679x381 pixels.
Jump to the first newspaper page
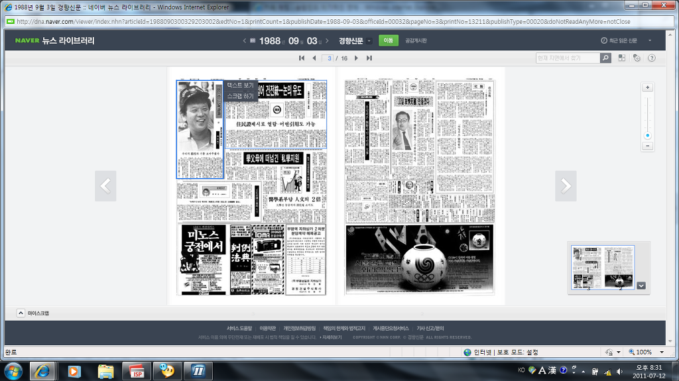[x=302, y=58]
